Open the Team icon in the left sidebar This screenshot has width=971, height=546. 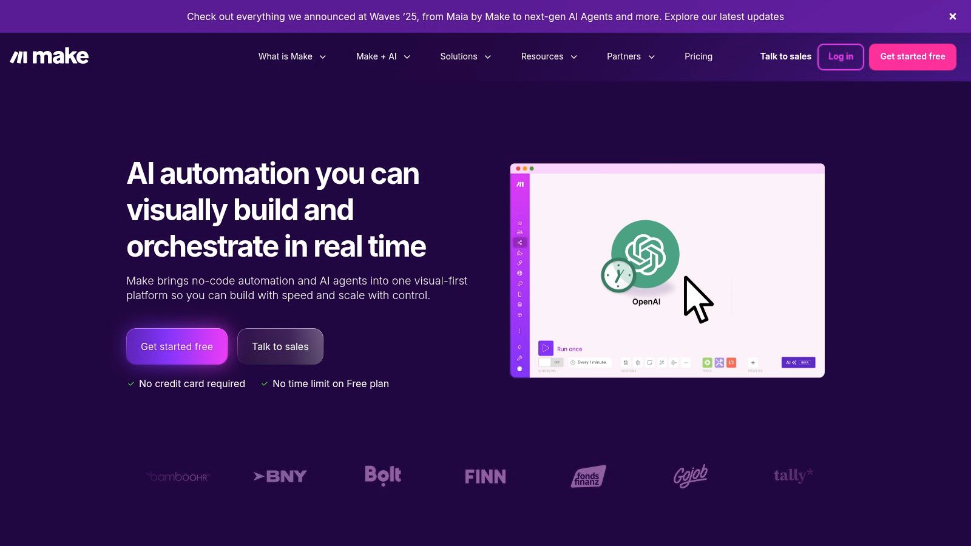519,232
